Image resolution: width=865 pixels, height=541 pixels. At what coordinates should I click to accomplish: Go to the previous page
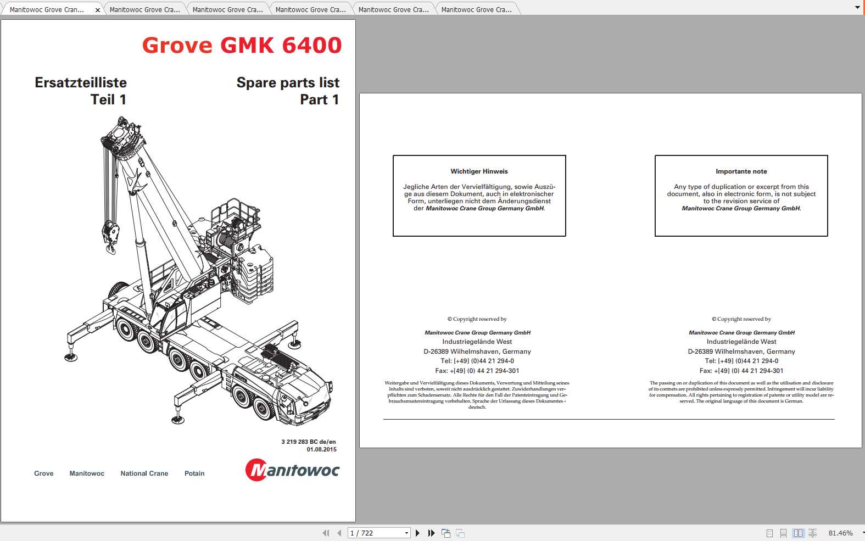(339, 533)
